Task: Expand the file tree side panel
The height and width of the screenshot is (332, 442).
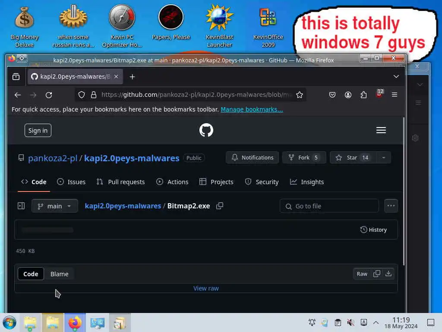Action: (21, 206)
